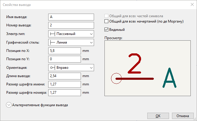Click the Имя вывода text field

click(71, 17)
